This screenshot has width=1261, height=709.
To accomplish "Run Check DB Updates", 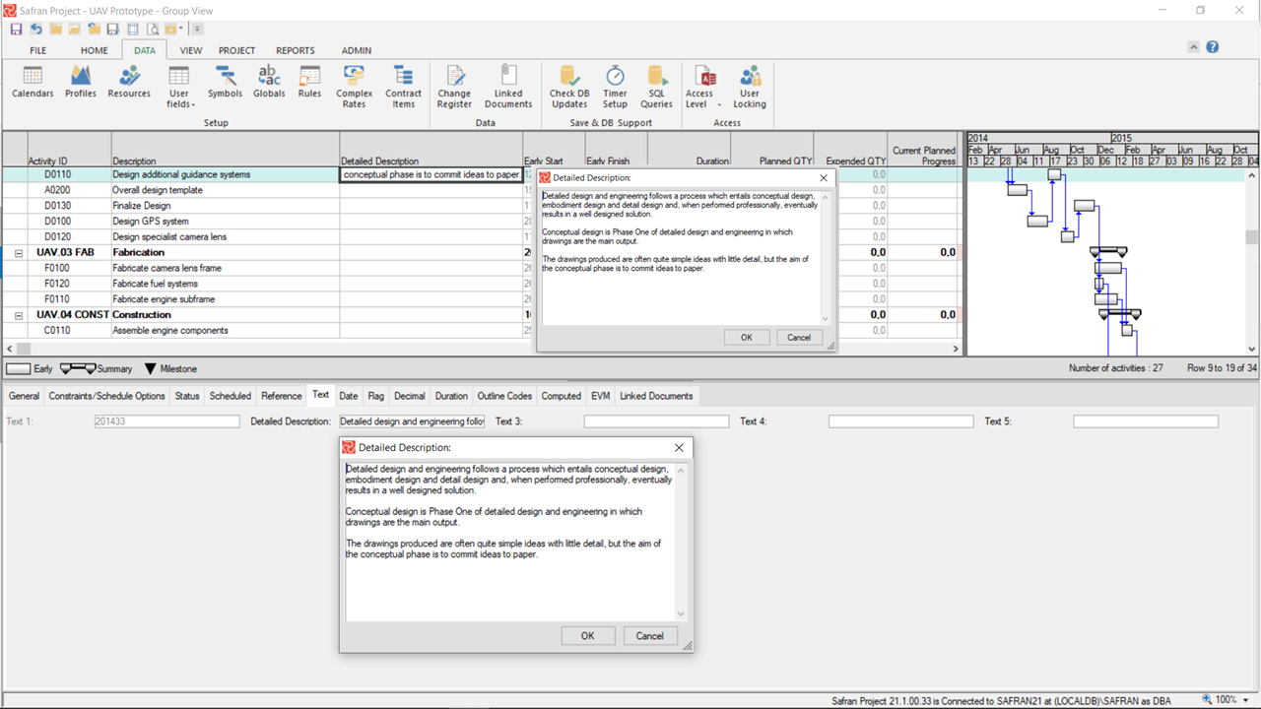I will 568,88.
